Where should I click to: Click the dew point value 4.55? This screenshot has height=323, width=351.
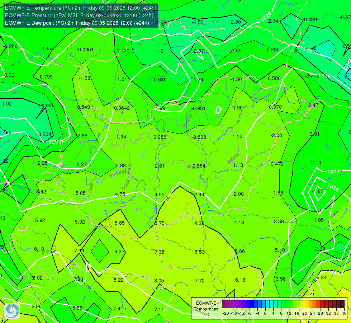coord(160,195)
